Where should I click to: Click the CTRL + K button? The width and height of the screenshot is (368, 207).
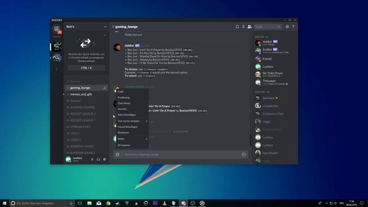click(86, 68)
